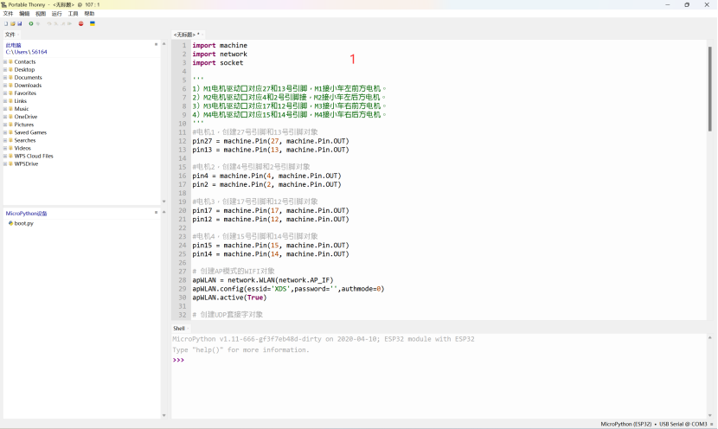Viewport: 718px width, 429px height.
Task: Expand the Desktop folder
Action: click(5, 69)
